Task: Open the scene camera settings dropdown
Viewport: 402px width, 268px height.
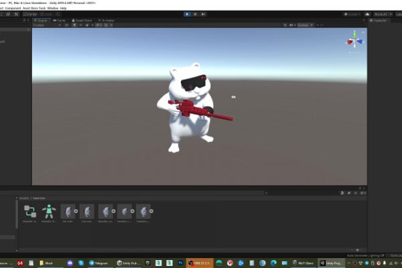Action: (x=291, y=25)
